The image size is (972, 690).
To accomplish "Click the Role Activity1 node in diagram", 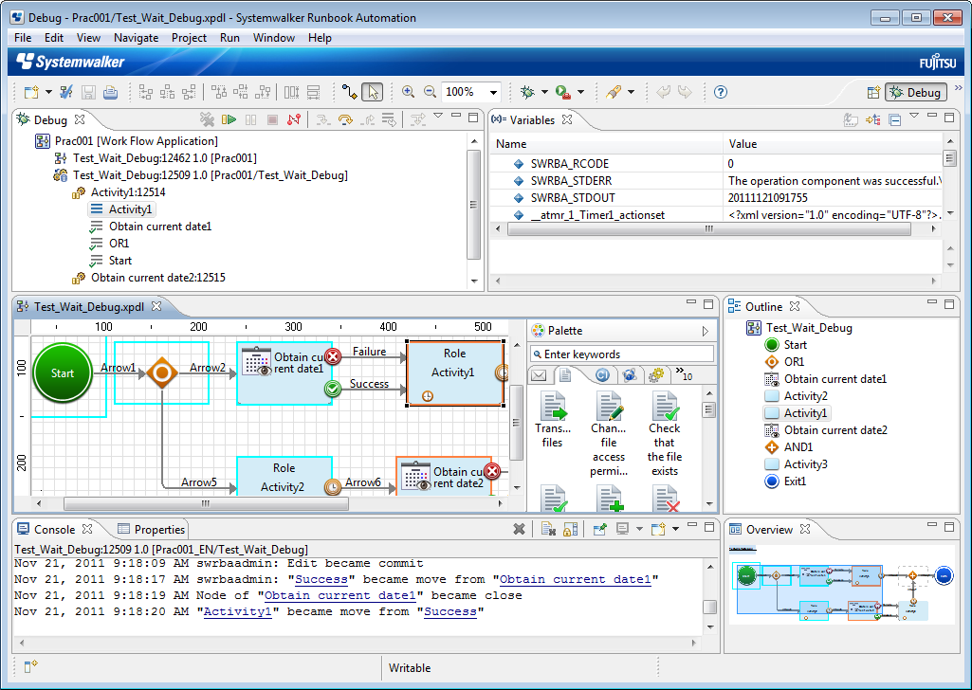I will (454, 372).
